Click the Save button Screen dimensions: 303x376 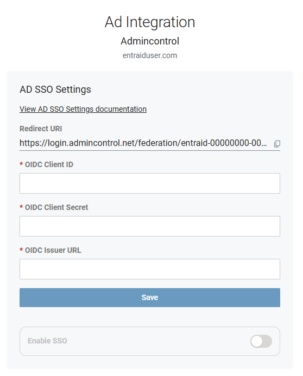point(150,297)
